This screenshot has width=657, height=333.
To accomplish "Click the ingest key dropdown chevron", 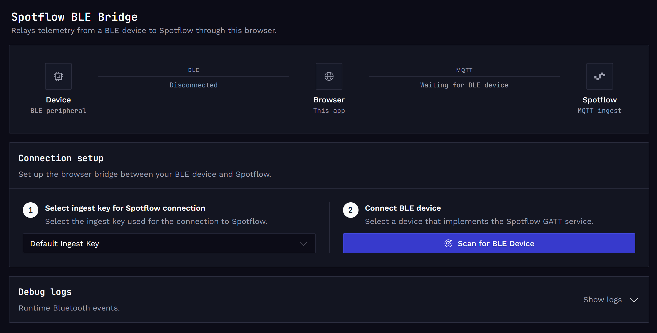I will 303,244.
